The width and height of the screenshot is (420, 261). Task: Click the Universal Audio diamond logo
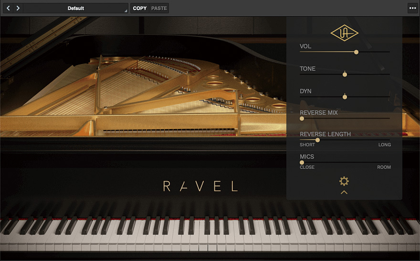344,33
